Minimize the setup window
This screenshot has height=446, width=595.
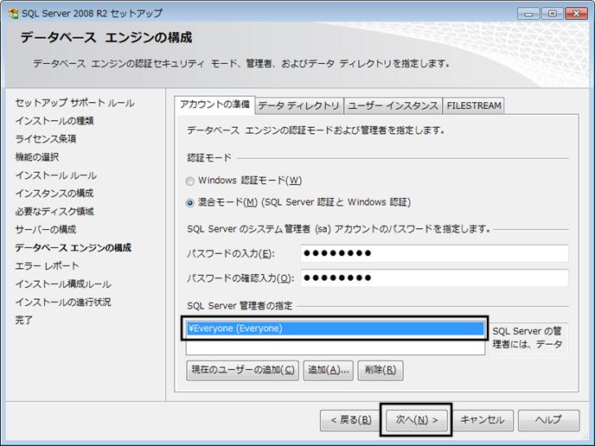[528, 14]
